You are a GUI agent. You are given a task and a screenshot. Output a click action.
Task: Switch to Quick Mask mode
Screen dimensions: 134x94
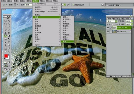point(9,62)
